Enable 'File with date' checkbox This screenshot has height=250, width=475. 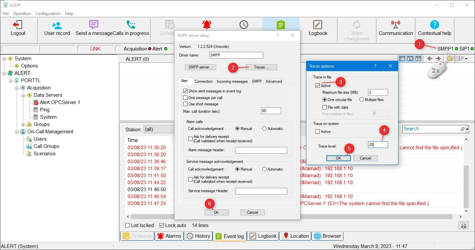(325, 107)
